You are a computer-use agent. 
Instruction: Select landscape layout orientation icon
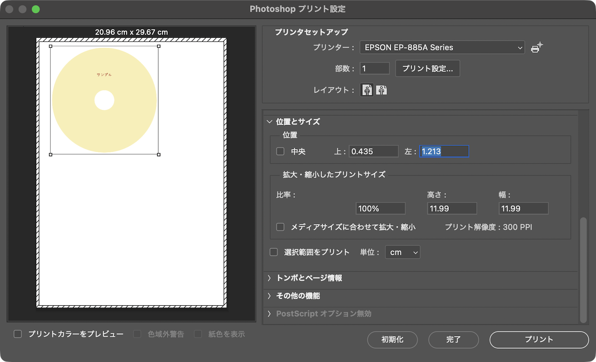[x=382, y=90]
